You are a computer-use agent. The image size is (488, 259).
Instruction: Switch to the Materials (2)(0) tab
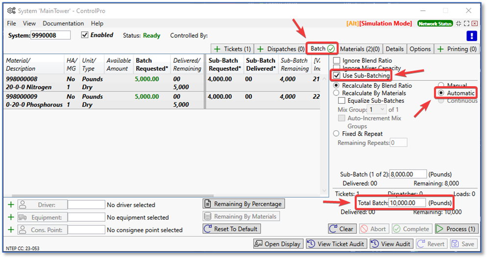[360, 49]
